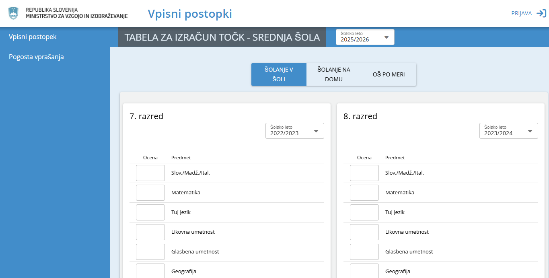
Task: Switch to the ŠOLANJE NA DOMU tab
Action: [334, 74]
